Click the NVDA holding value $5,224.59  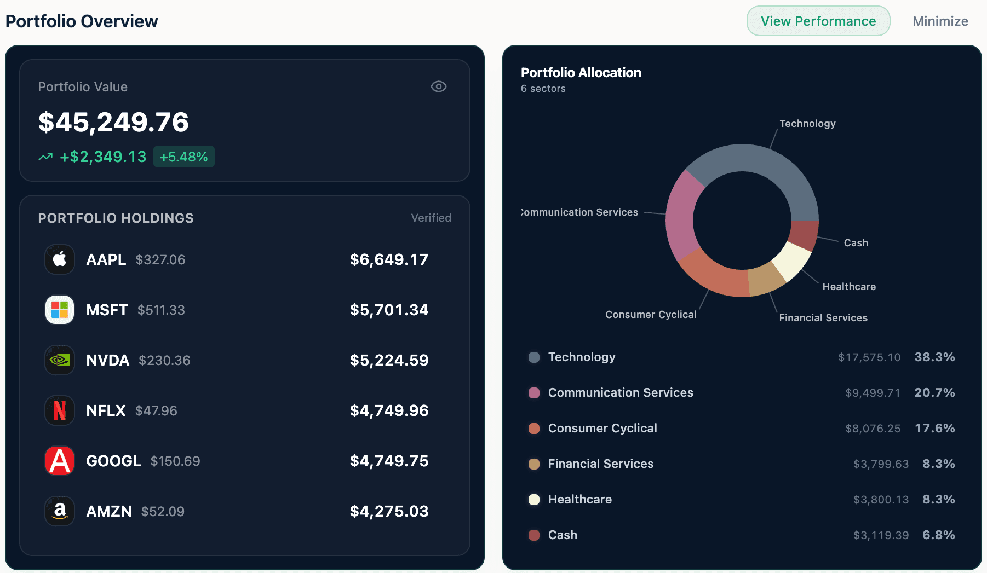389,360
